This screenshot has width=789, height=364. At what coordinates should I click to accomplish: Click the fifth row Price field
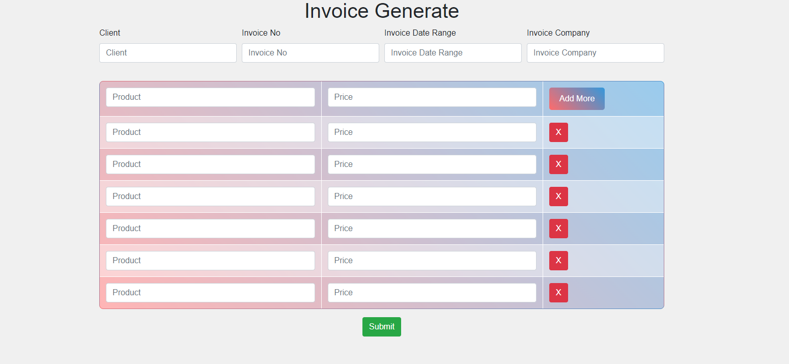(x=432, y=229)
